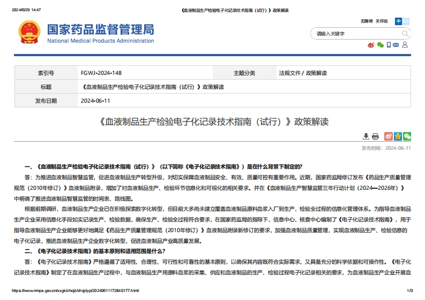Click the national emblem logo
This screenshot has height=300, width=425.
(x=29, y=32)
